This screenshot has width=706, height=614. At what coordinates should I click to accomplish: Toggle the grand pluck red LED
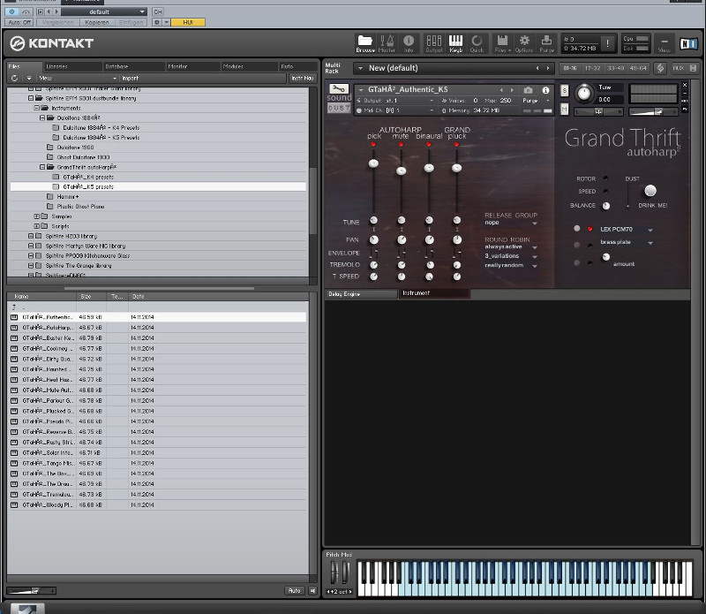click(456, 144)
